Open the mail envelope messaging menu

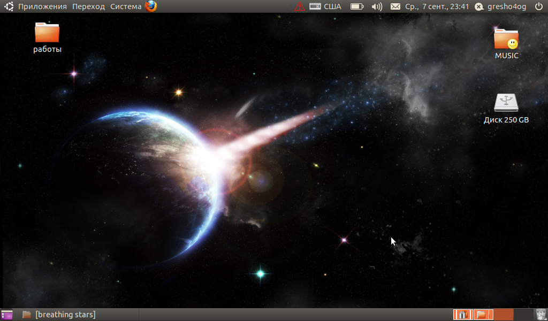(x=395, y=6)
